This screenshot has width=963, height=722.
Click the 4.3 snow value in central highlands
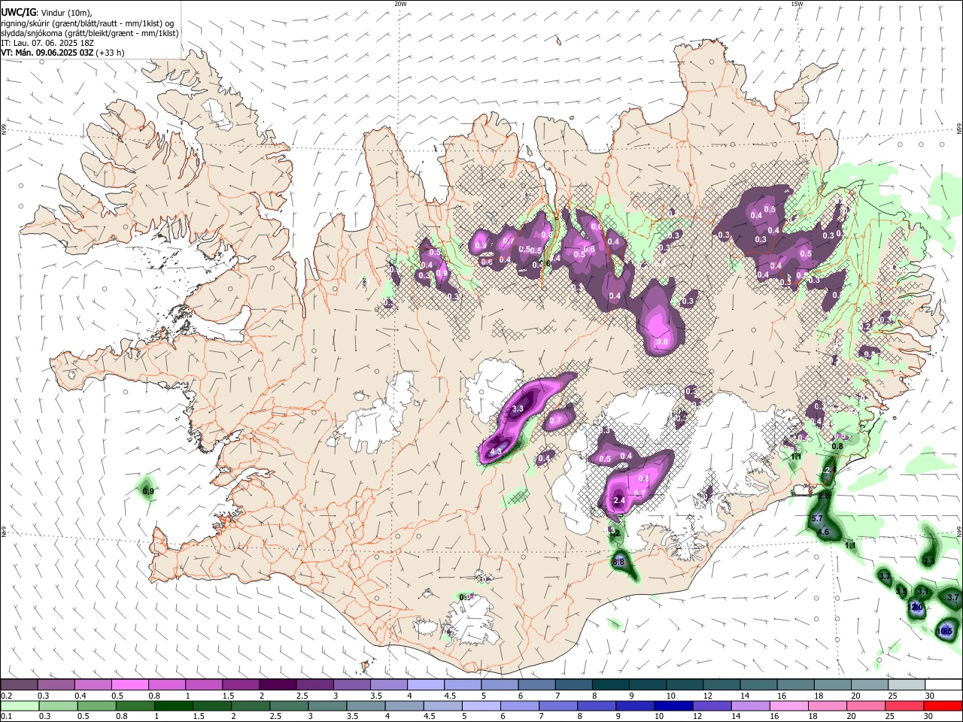point(496,452)
